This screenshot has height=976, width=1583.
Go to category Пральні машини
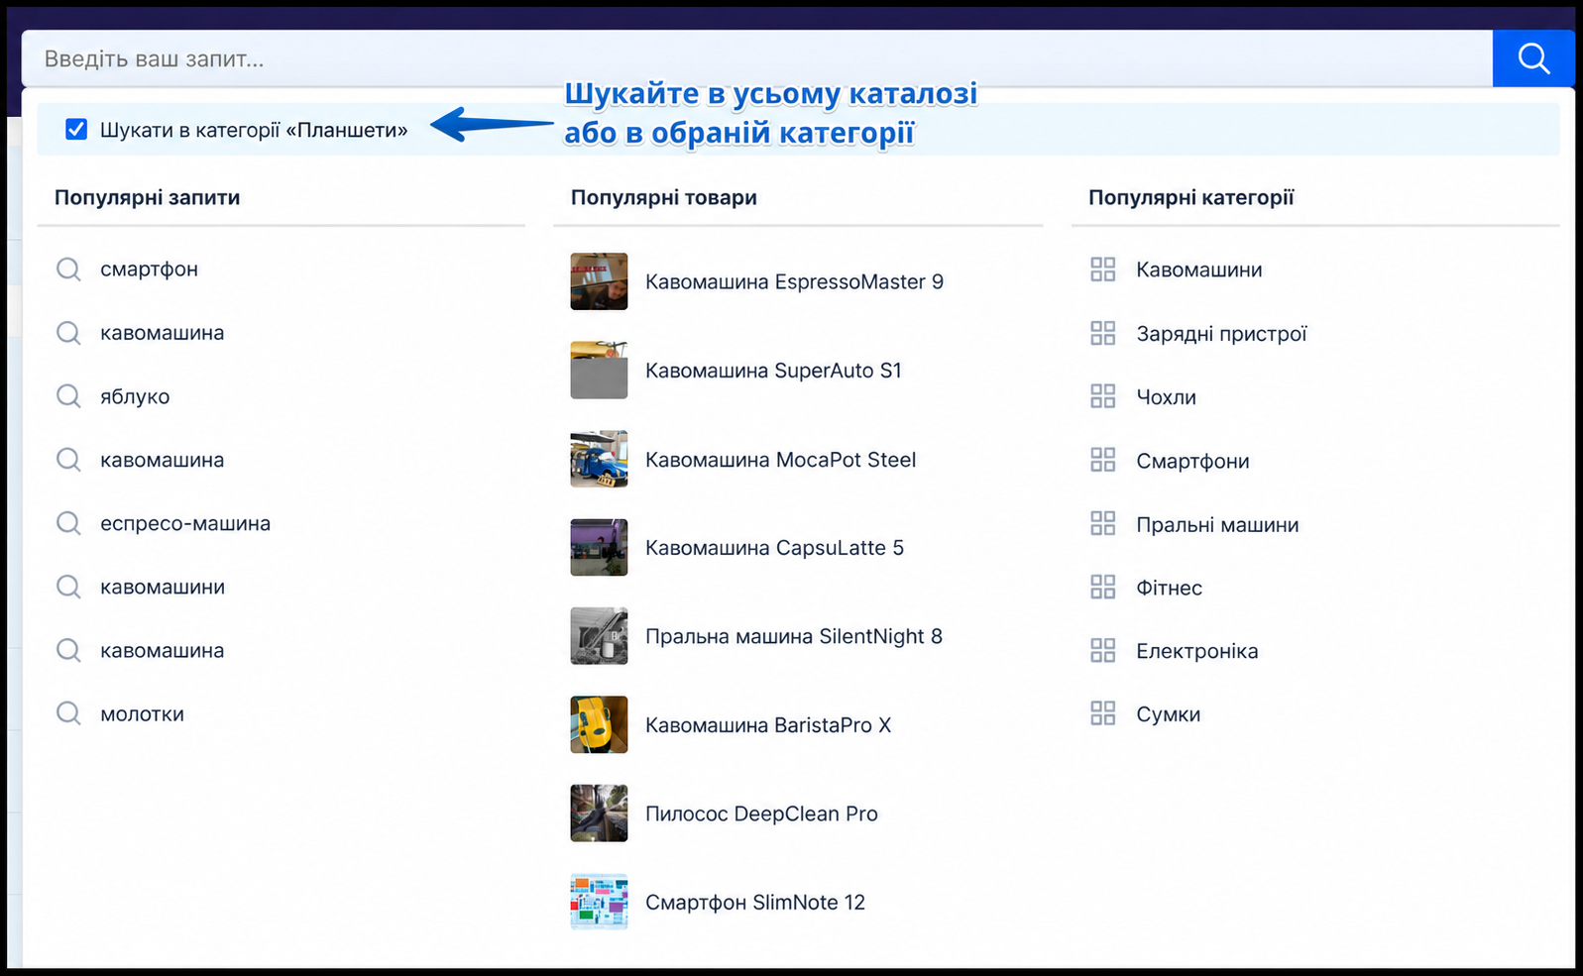point(1217,524)
